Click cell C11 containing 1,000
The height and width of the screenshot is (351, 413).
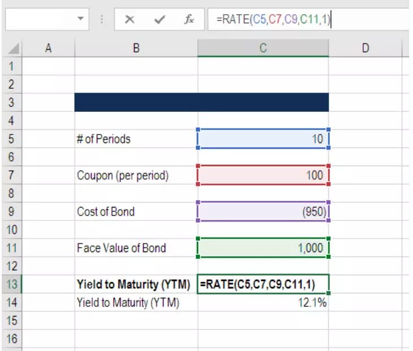(x=263, y=248)
